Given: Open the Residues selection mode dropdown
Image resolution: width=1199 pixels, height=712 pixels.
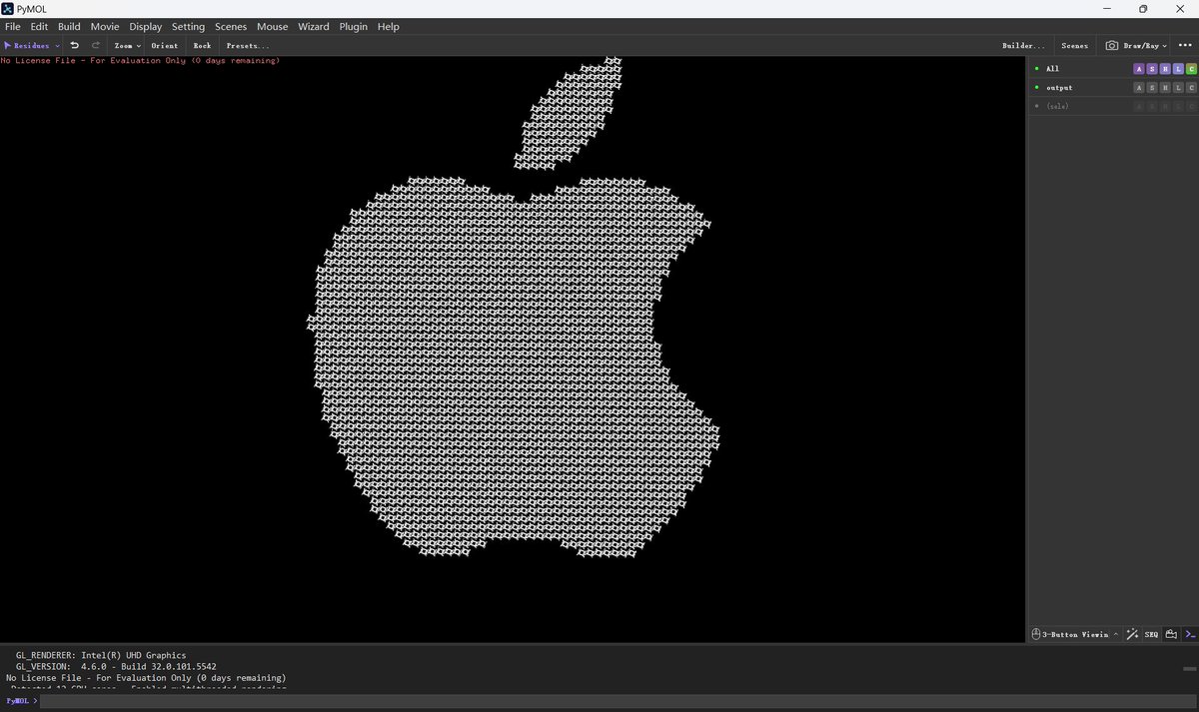Looking at the screenshot, I should pyautogui.click(x=32, y=45).
